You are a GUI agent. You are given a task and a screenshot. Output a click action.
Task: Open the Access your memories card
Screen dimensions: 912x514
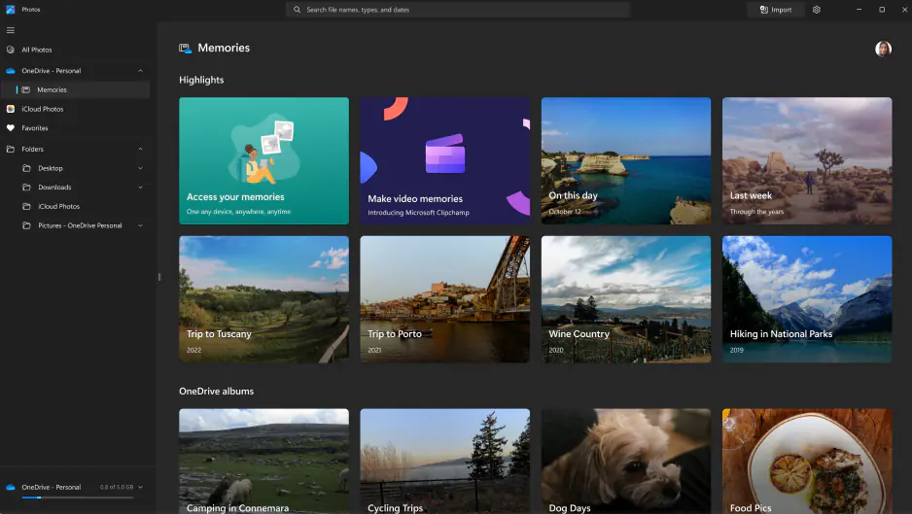point(264,160)
